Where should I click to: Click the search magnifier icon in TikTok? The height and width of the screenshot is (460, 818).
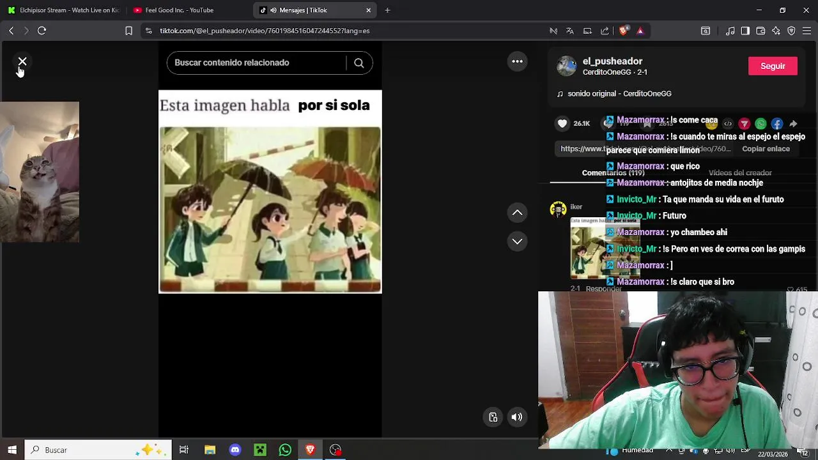click(359, 63)
